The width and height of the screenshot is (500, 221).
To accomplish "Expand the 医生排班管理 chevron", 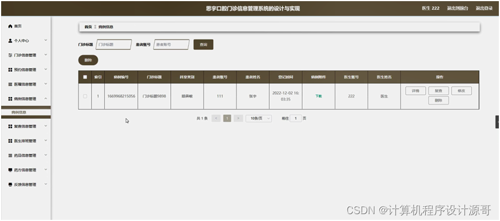I will [x=45, y=141].
